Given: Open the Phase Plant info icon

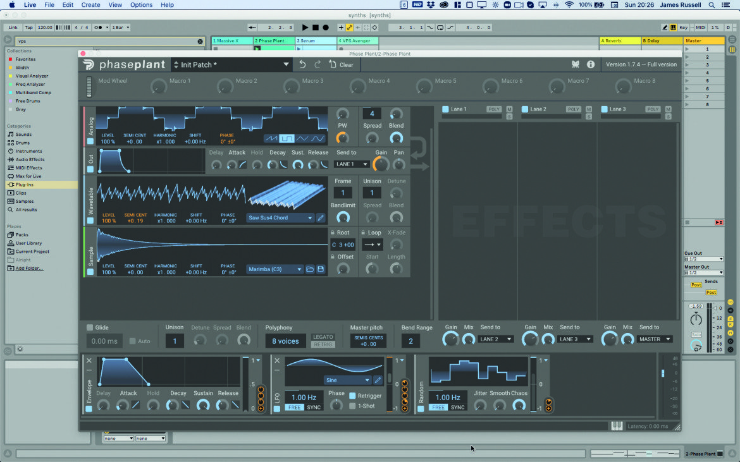Looking at the screenshot, I should pyautogui.click(x=590, y=64).
